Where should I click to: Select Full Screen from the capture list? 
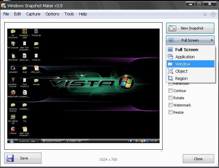191,49
